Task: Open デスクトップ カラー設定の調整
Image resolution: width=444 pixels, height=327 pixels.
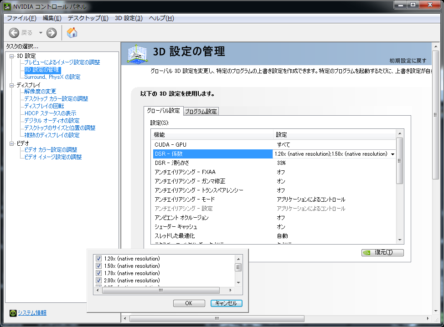Action: click(56, 99)
